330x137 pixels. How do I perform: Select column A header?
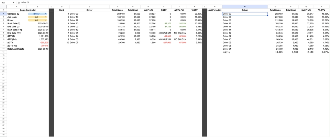click(16, 7)
